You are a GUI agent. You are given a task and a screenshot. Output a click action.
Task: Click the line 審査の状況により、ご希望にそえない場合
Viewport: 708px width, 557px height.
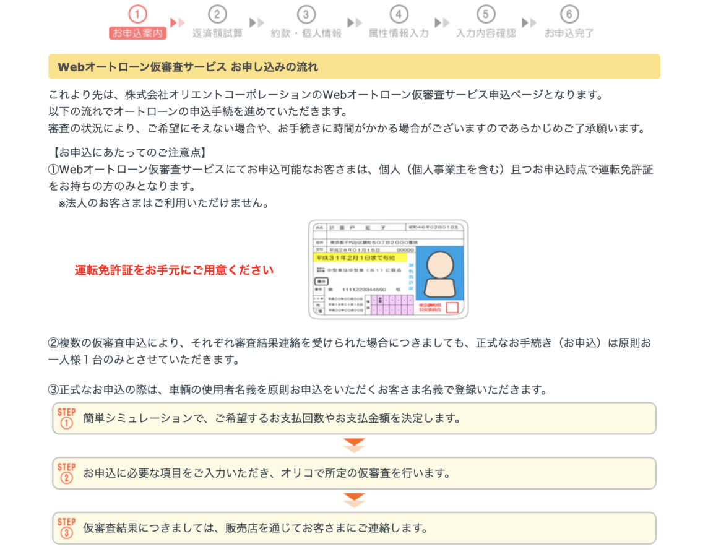coord(347,129)
